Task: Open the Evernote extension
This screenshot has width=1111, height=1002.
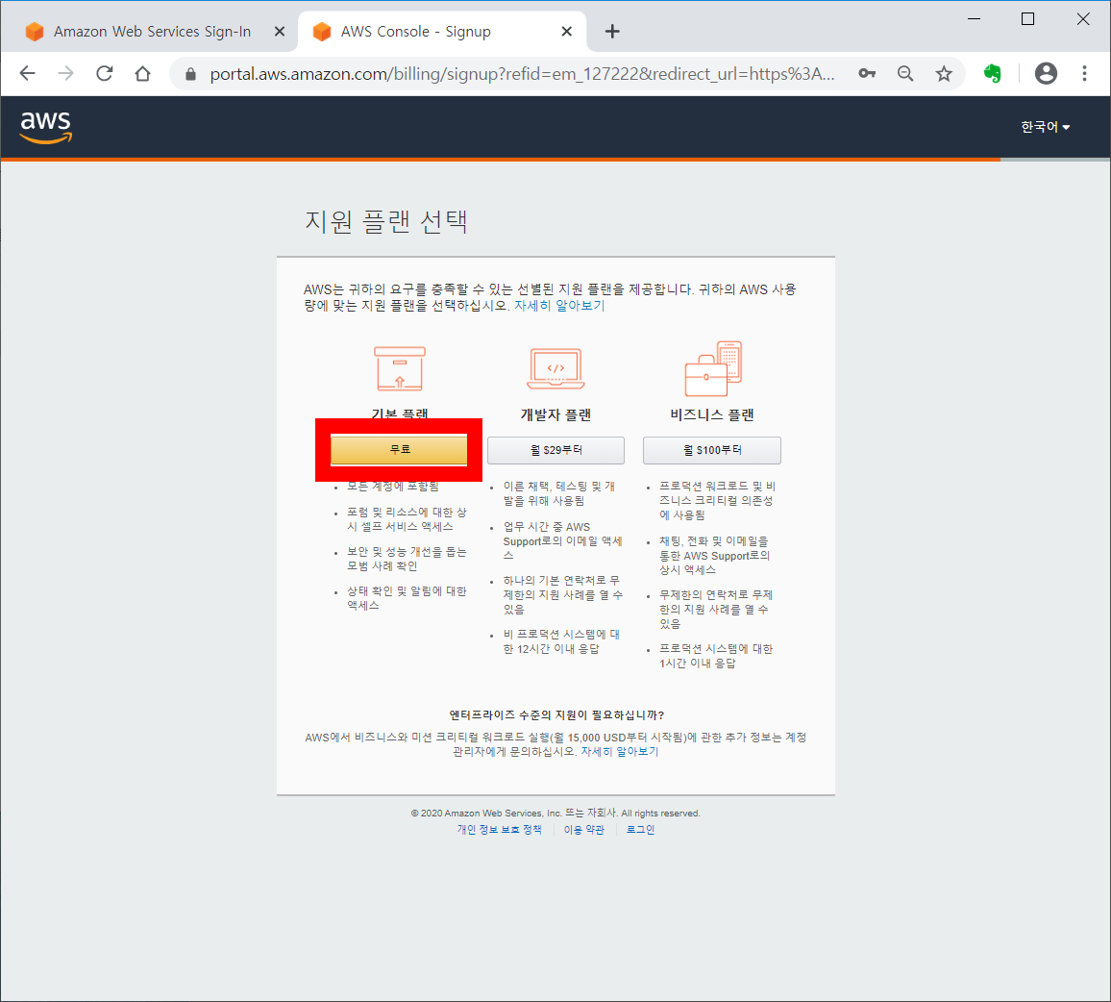Action: 992,74
